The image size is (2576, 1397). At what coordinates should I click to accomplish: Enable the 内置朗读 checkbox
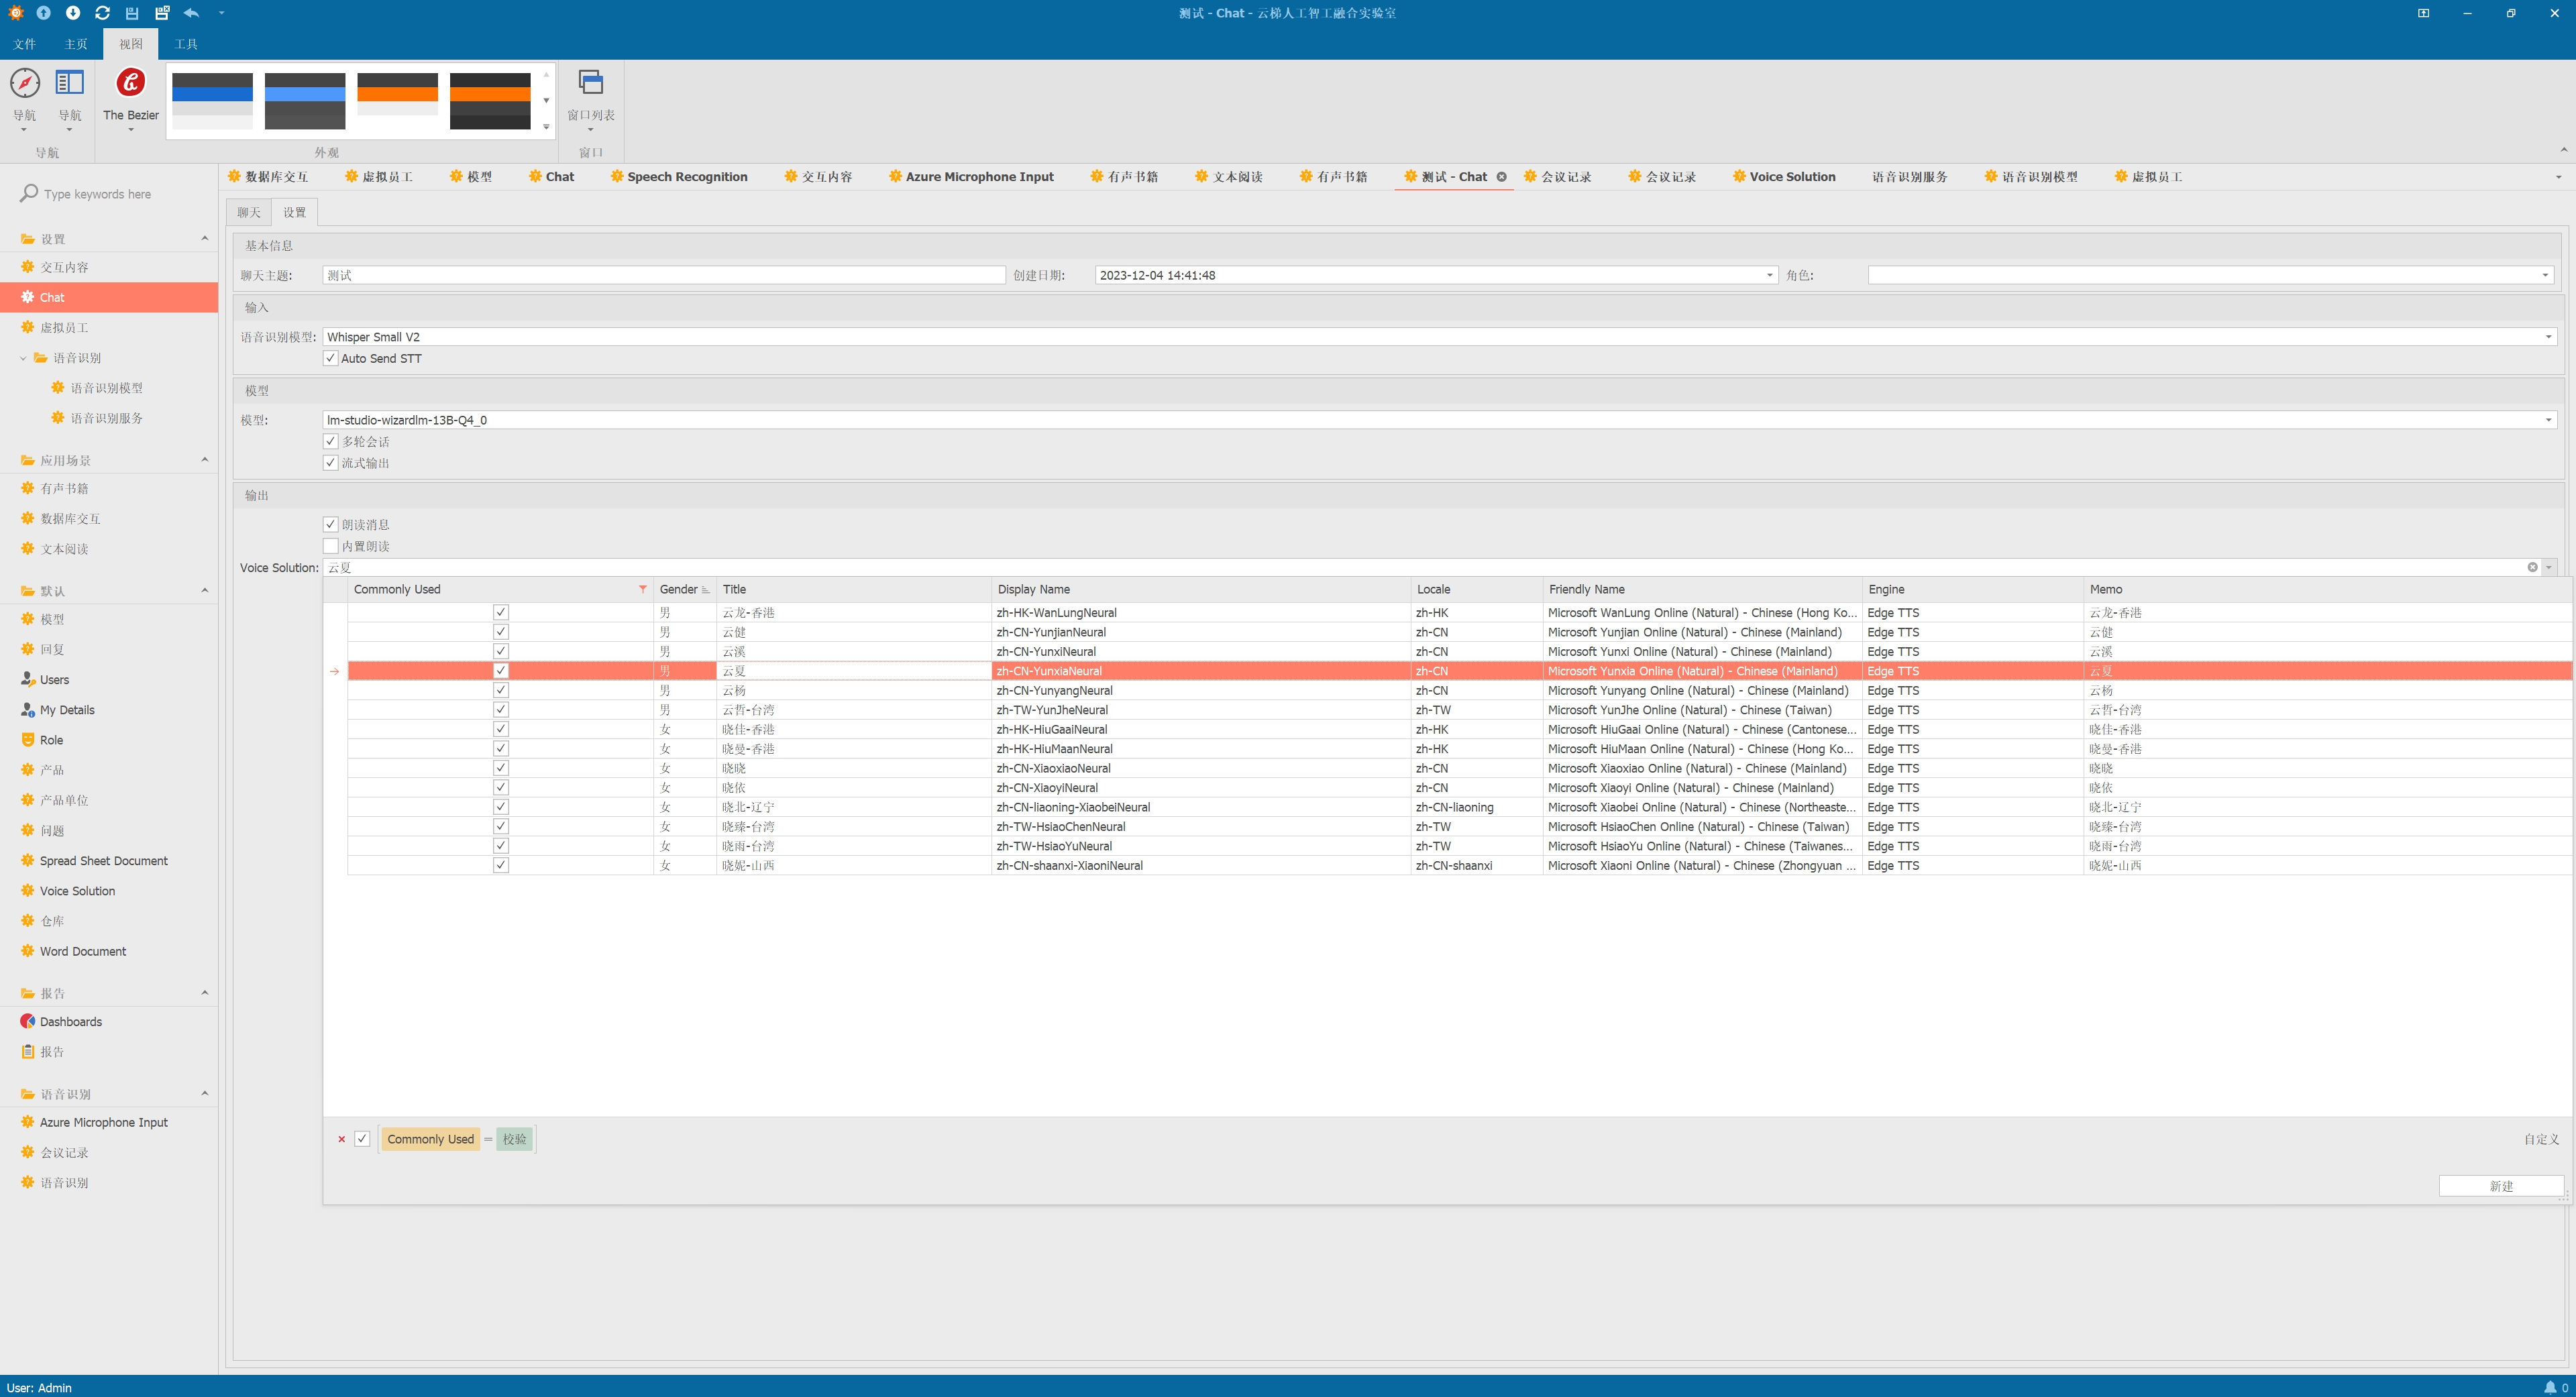click(330, 546)
